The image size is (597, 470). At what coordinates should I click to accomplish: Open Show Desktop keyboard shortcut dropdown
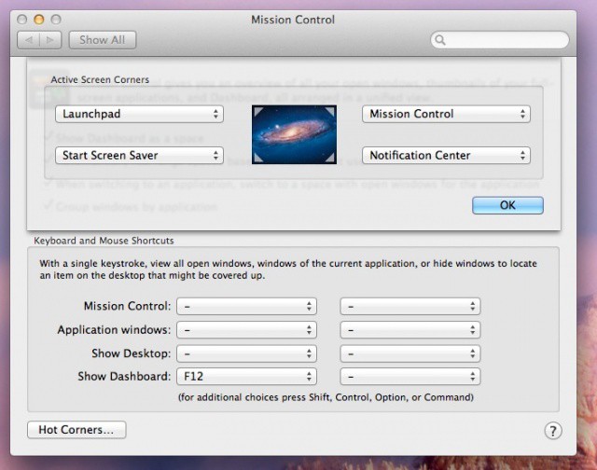(246, 353)
